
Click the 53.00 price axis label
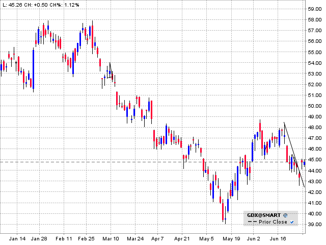[x=315, y=73]
